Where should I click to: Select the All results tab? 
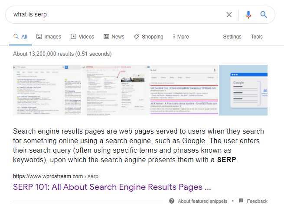[20, 37]
